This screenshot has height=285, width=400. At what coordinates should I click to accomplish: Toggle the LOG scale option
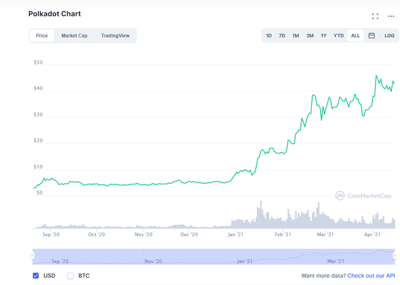[x=389, y=36]
